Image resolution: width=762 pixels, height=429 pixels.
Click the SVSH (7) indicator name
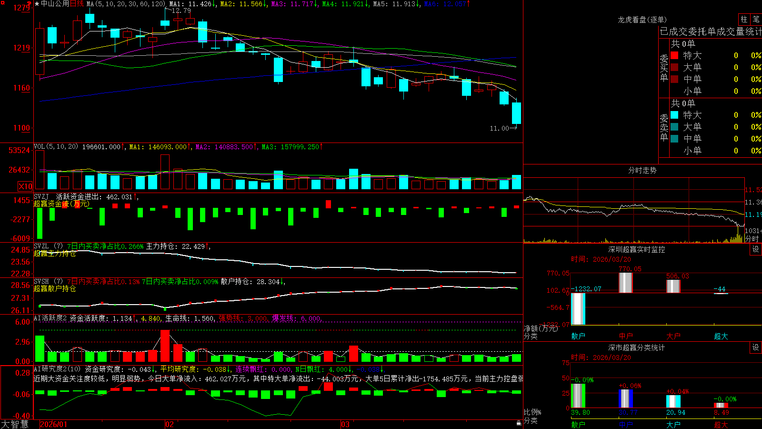click(x=48, y=282)
